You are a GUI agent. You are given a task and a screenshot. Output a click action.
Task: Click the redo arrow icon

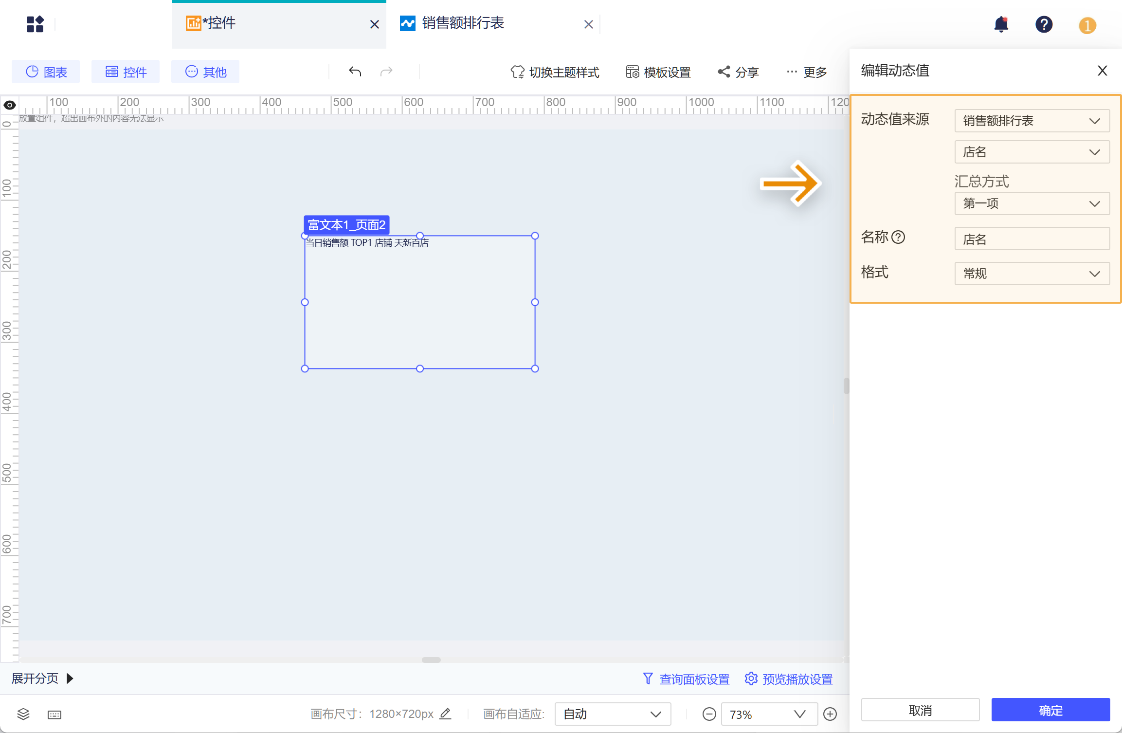(x=386, y=72)
